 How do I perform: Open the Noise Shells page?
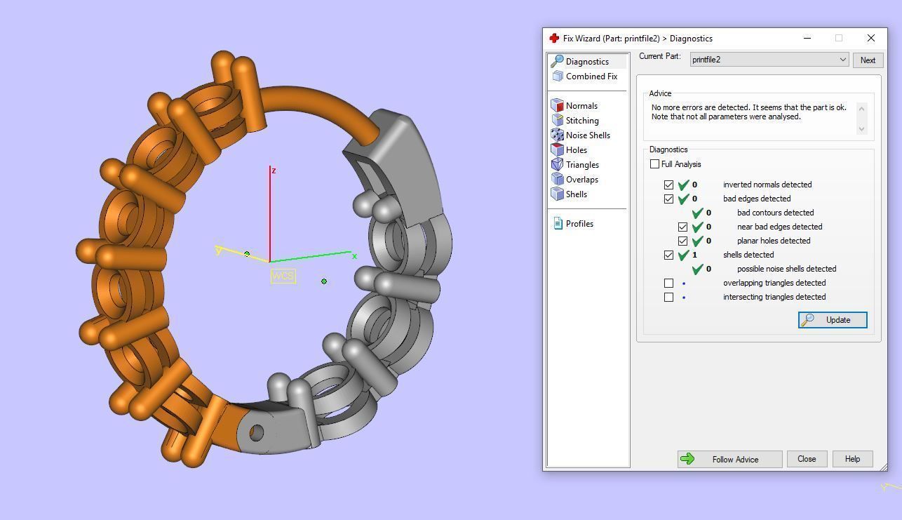[x=588, y=135]
